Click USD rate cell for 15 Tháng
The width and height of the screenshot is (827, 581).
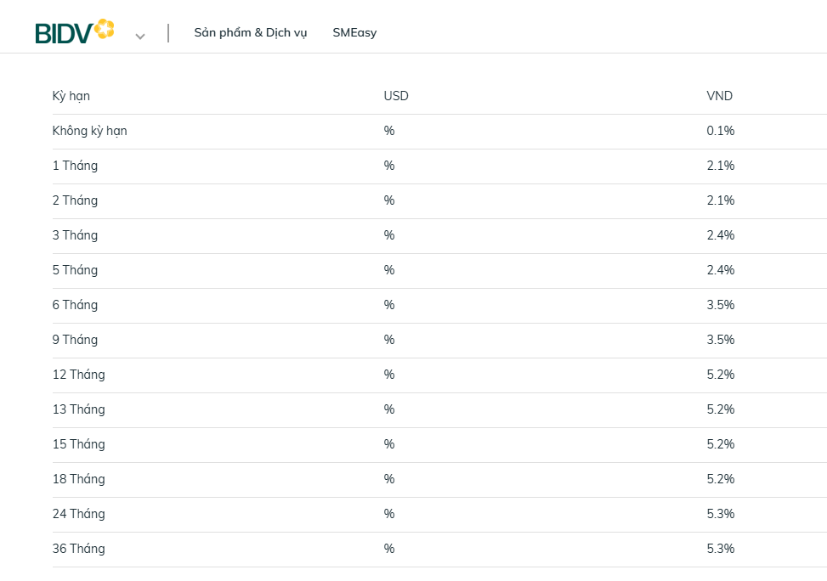(x=389, y=444)
